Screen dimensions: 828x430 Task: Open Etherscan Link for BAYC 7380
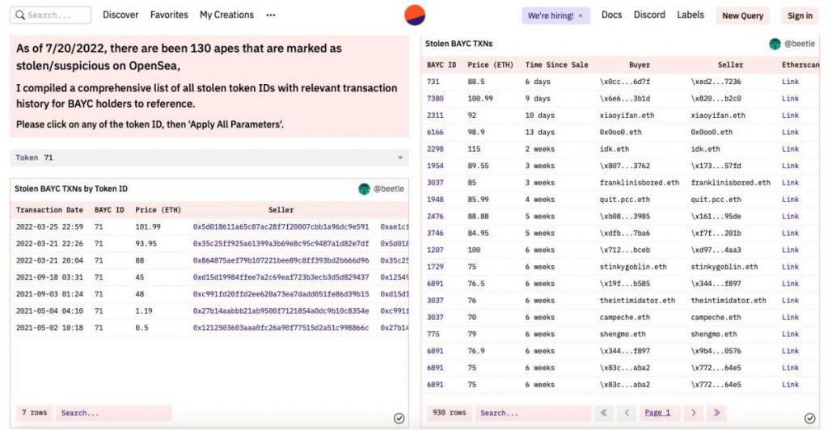(x=790, y=99)
